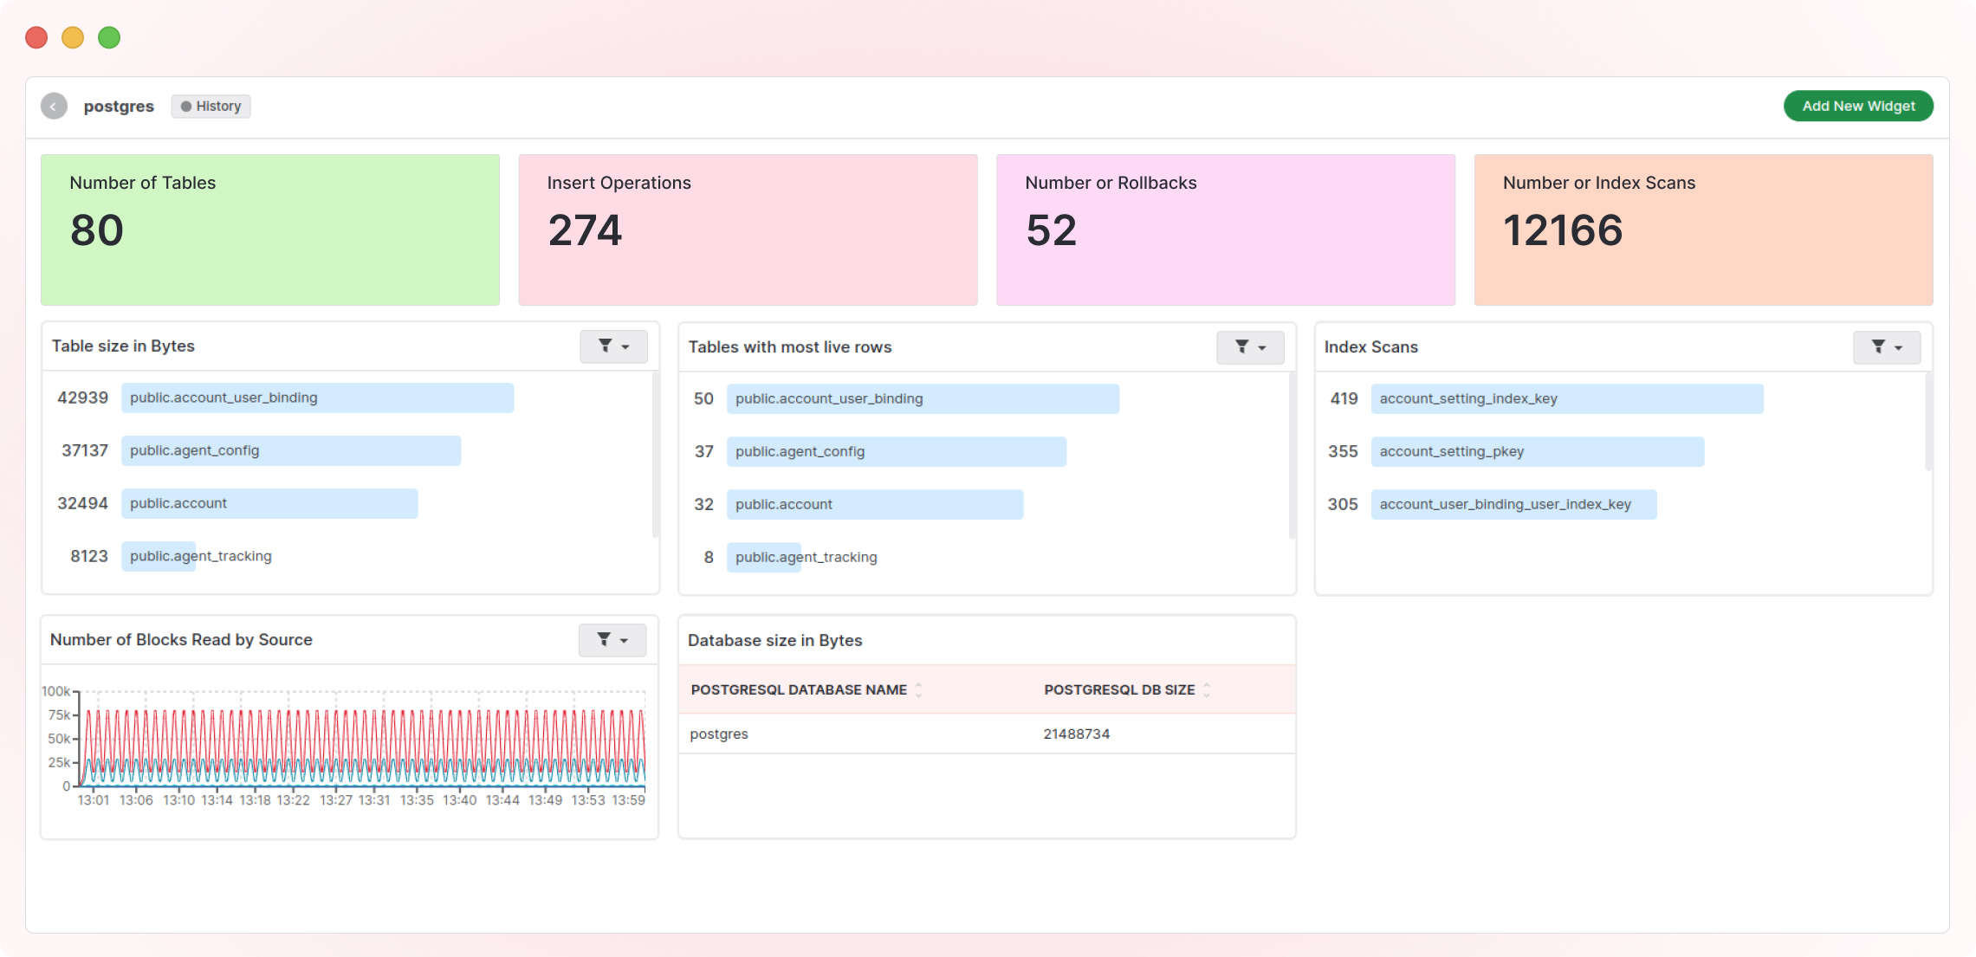Viewport: 1976px width, 957px height.
Task: Click the sort icon on POSTGRESQL DATABASE NAME column
Action: [x=918, y=690]
